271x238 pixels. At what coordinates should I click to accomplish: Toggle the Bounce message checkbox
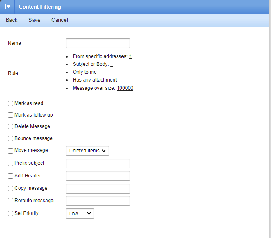point(11,138)
